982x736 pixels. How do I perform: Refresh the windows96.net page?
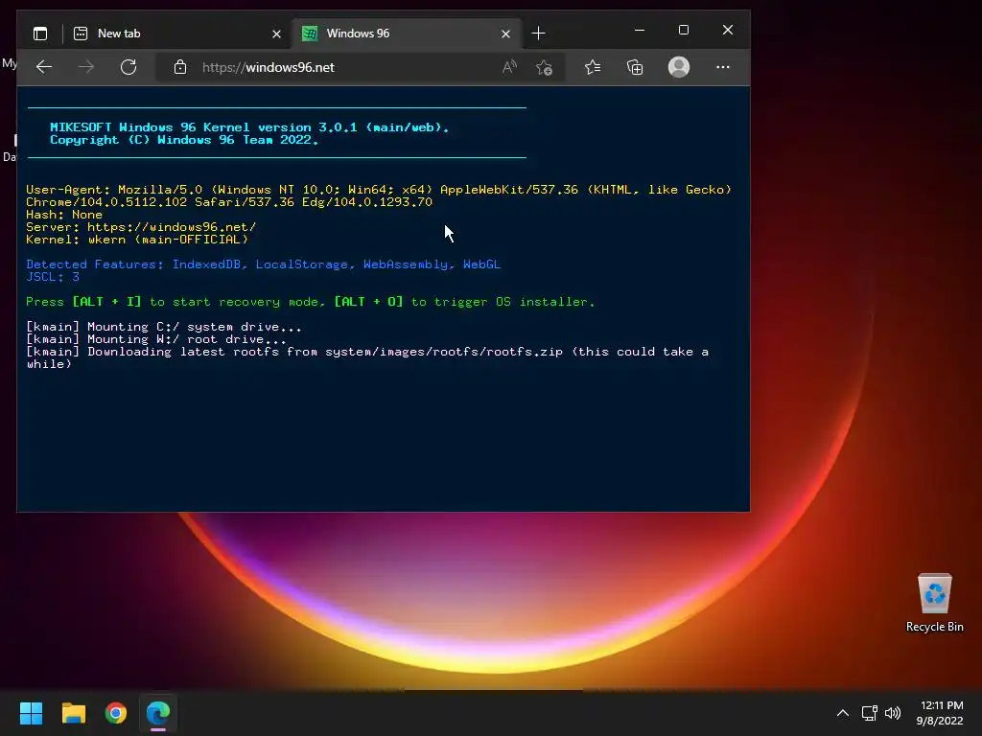pyautogui.click(x=129, y=67)
